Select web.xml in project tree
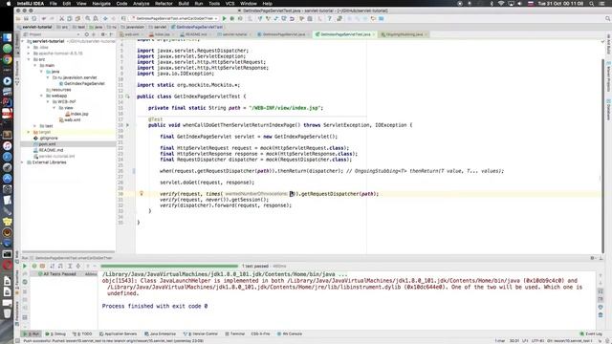 point(73,120)
